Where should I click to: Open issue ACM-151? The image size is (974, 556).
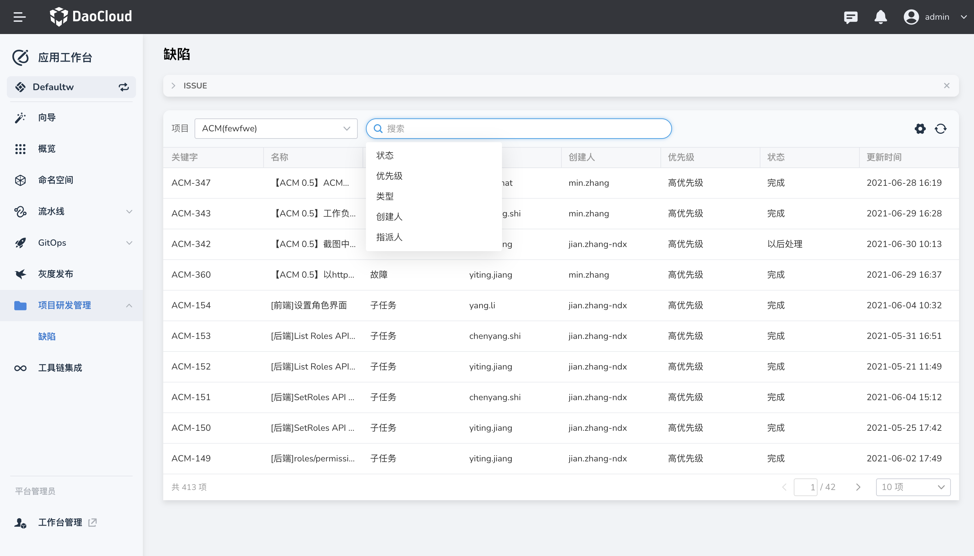[191, 397]
